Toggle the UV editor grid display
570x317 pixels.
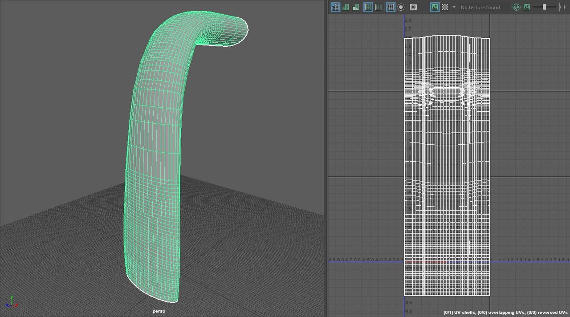click(x=391, y=7)
